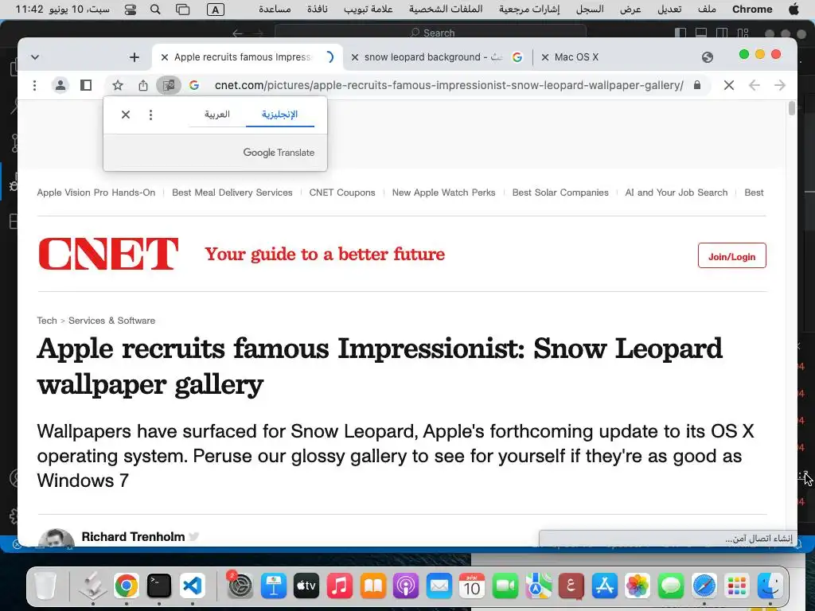Open the Tech breadcrumb link
Image resolution: width=815 pixels, height=611 pixels.
point(47,321)
